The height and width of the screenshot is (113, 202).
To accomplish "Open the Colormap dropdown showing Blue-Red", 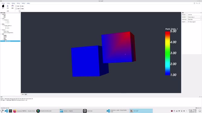I will click(x=194, y=19).
